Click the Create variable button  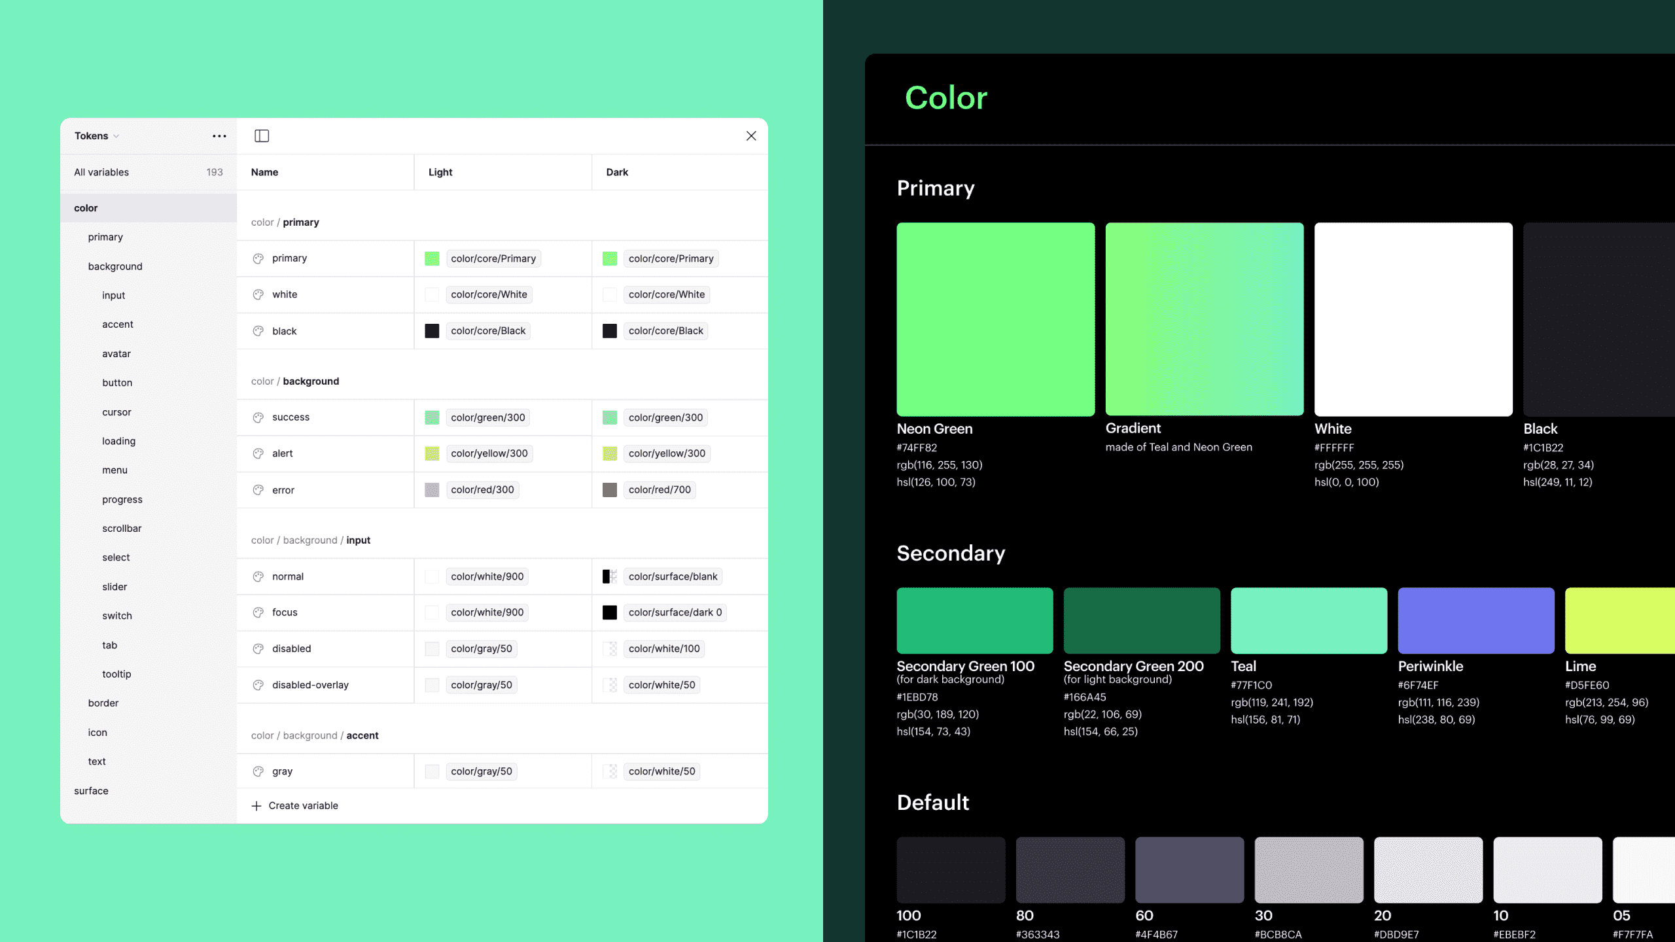[x=303, y=806]
